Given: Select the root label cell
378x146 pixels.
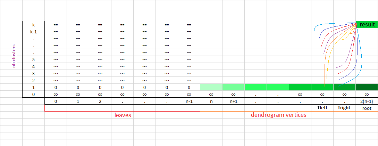Looking at the screenshot, I should [x=367, y=108].
